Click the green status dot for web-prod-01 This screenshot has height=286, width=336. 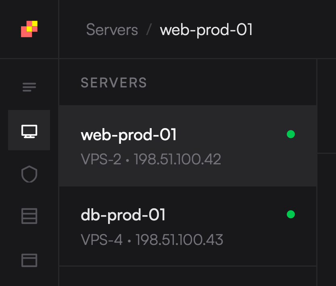[290, 134]
